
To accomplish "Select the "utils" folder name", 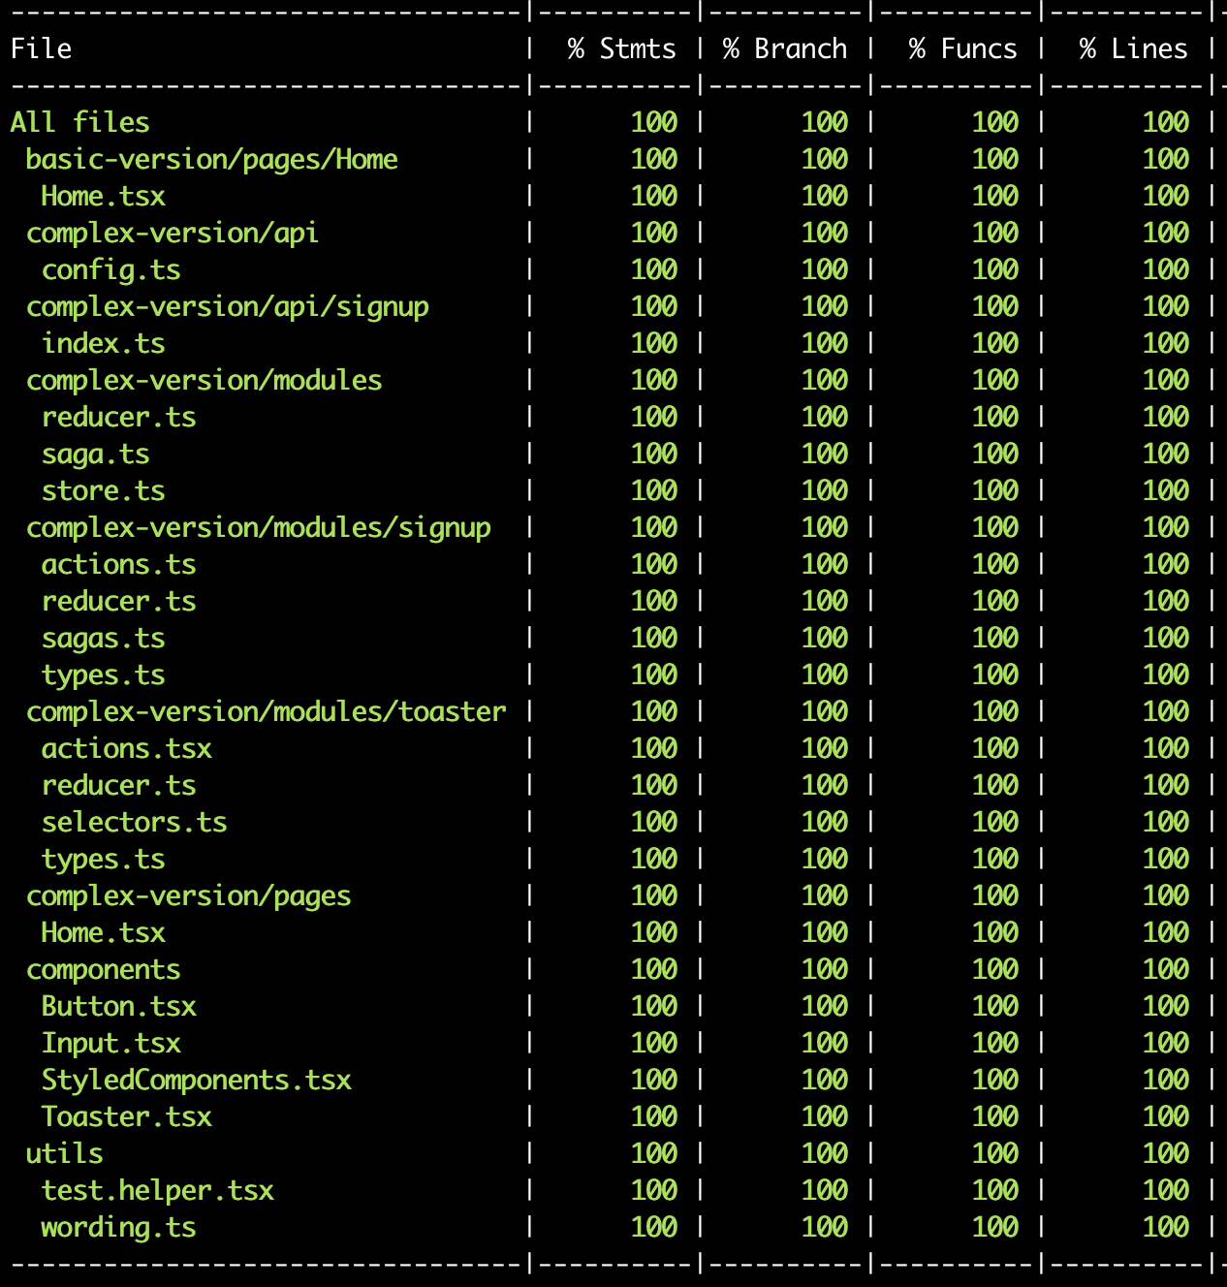I will (65, 1153).
